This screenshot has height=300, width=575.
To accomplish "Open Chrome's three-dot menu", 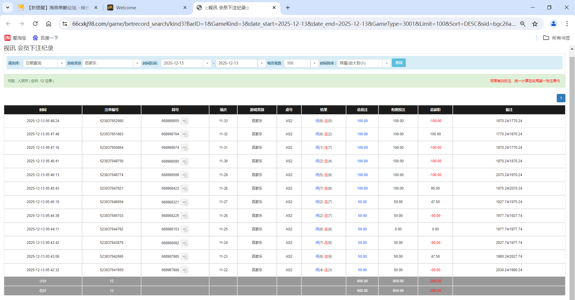I will 567,24.
